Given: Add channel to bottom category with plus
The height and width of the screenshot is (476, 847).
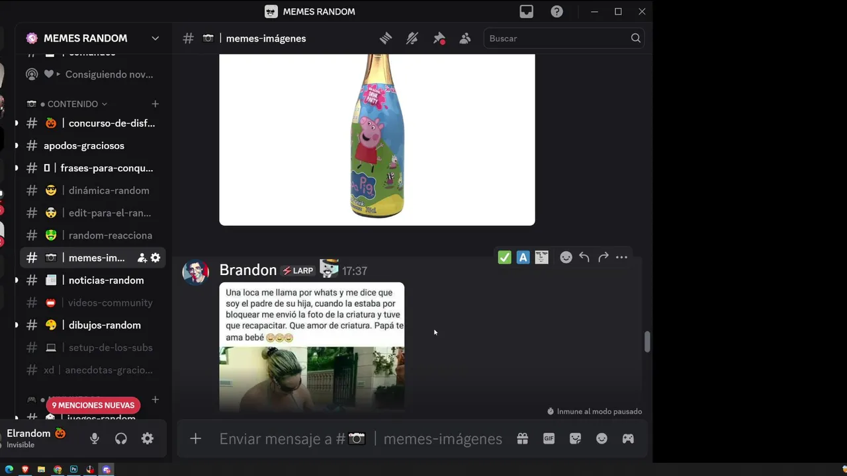Looking at the screenshot, I should 155,399.
